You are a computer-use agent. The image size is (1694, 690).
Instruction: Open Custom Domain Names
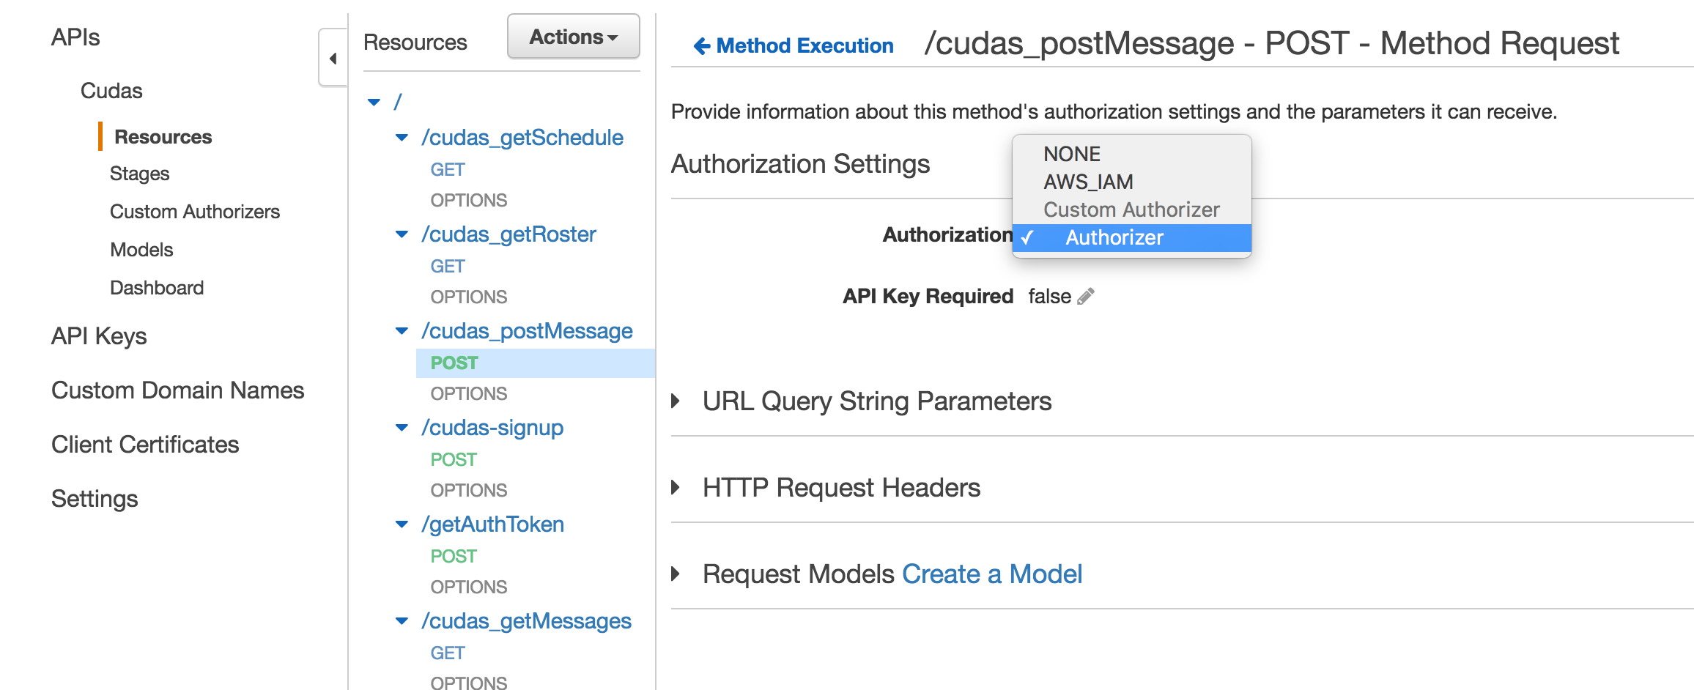click(177, 390)
